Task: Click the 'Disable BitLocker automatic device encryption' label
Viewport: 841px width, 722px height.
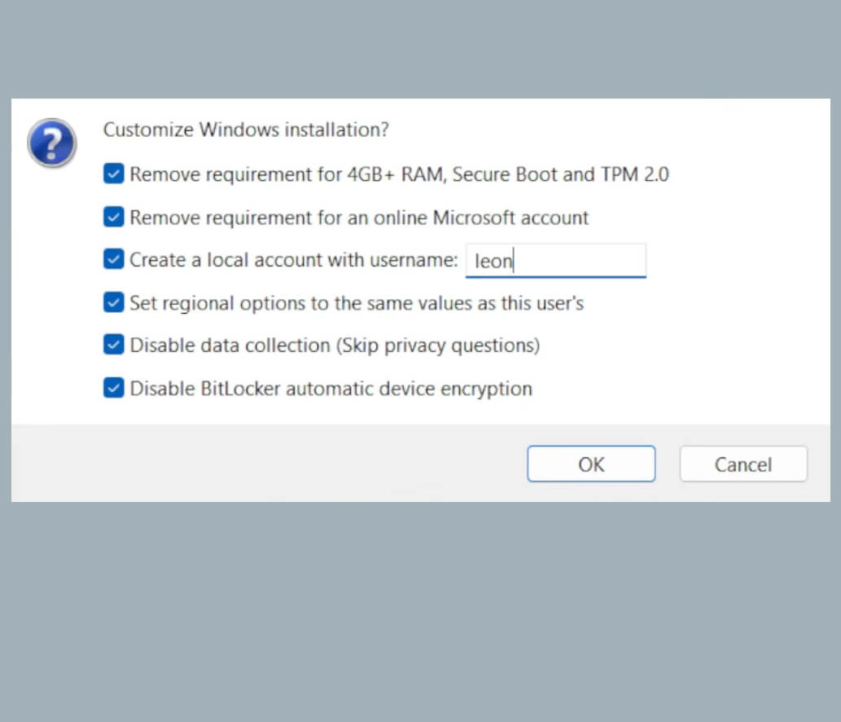Action: click(331, 389)
